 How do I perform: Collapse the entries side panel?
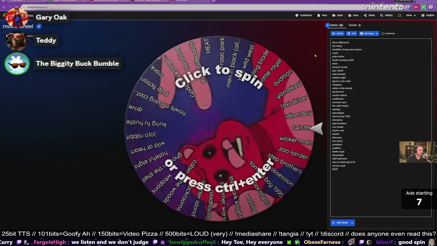[327, 25]
